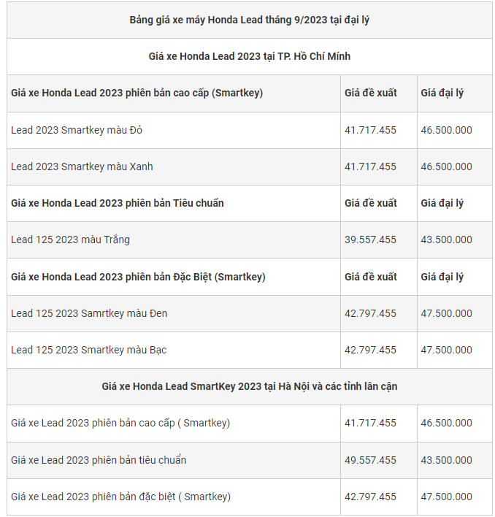495x517 pixels.
Task: Click the suggested price for Lead màu Bạc
Action: [370, 350]
